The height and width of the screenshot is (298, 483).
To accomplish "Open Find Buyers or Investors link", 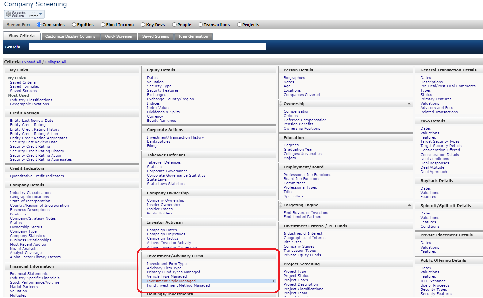I will pyautogui.click(x=306, y=213).
